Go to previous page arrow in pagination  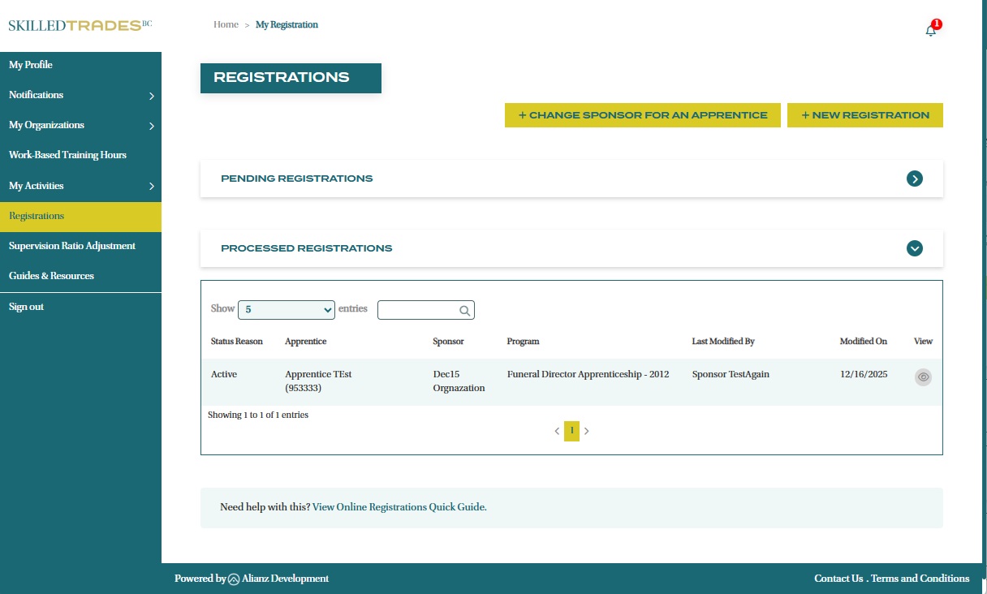pos(557,431)
